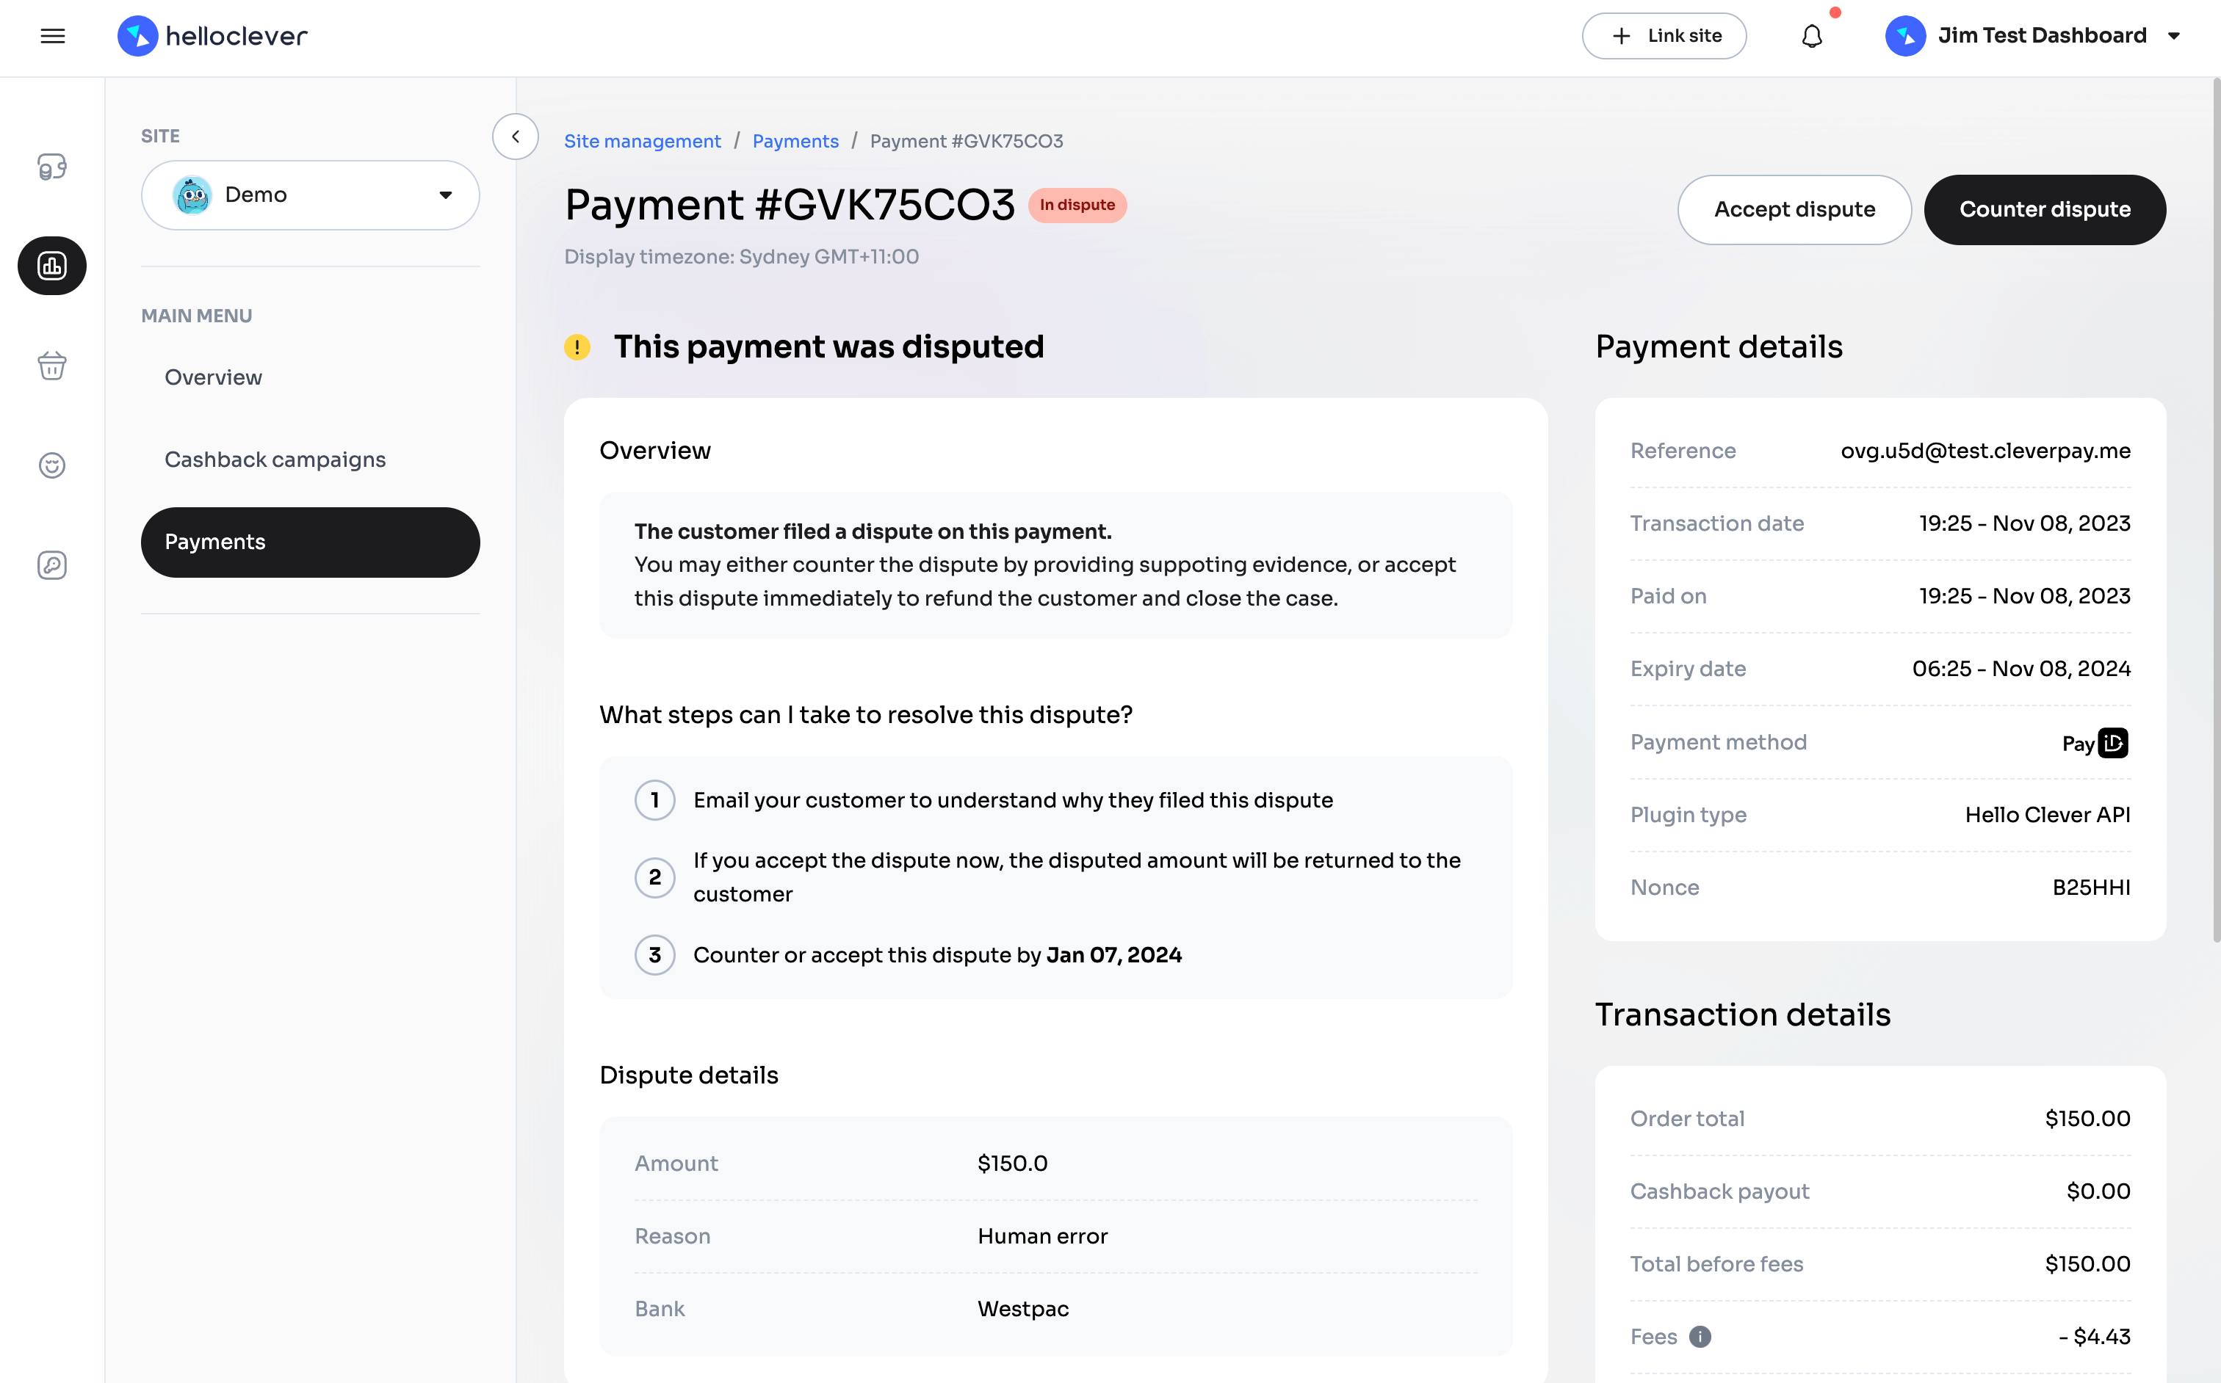Open the hamburger menu icon
Screen dimensions: 2221x1383
pyautogui.click(x=52, y=36)
